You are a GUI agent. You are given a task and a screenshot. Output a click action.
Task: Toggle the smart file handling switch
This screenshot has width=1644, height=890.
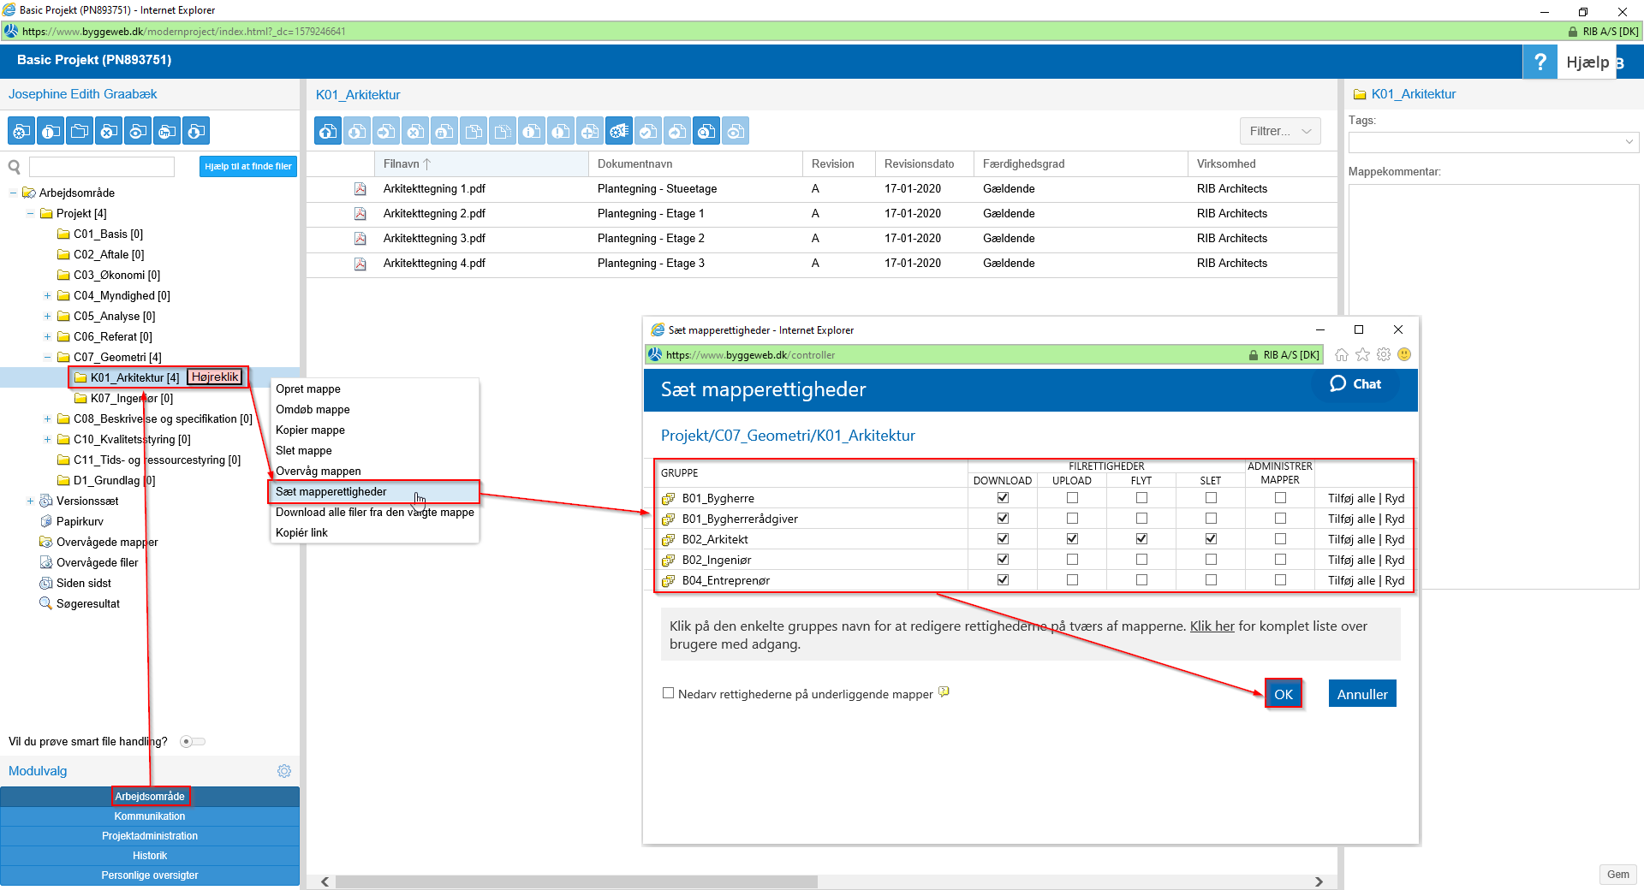coord(193,742)
